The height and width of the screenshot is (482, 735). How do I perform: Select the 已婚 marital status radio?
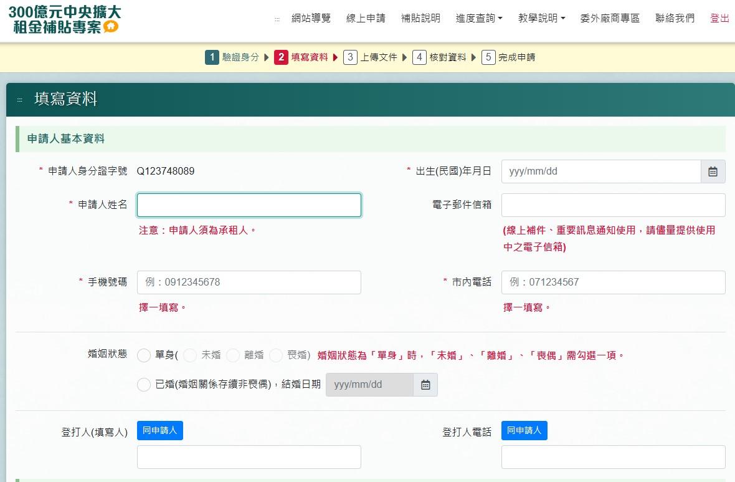coord(144,385)
